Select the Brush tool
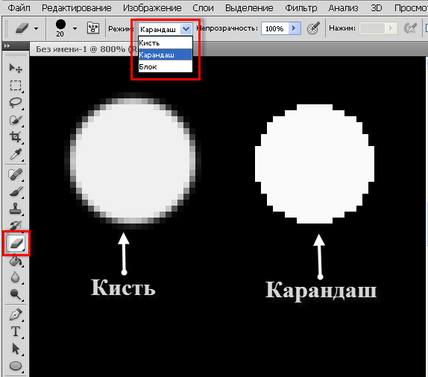Image resolution: width=428 pixels, height=377 pixels. 16,191
